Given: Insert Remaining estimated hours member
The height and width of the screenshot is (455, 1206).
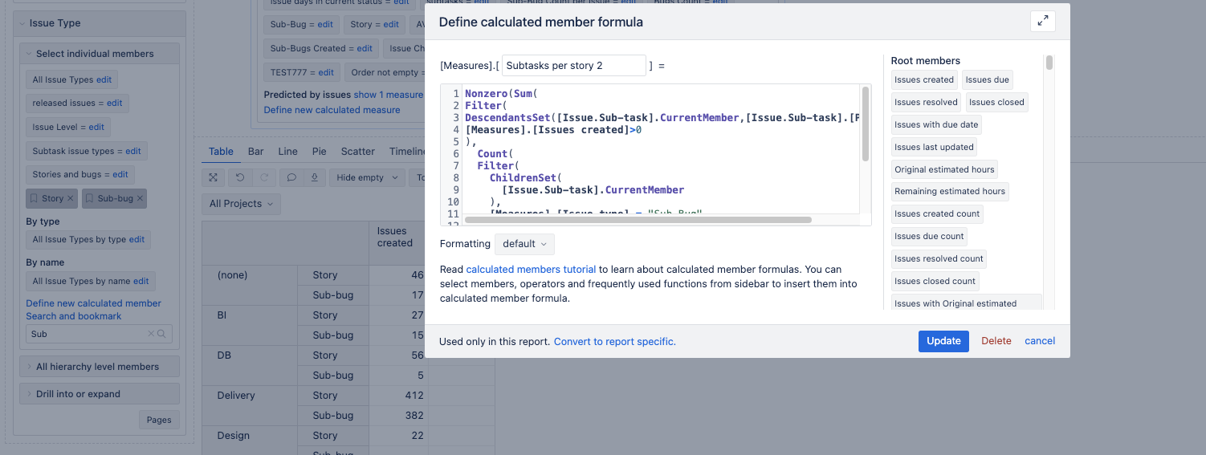Looking at the screenshot, I should click(x=950, y=191).
